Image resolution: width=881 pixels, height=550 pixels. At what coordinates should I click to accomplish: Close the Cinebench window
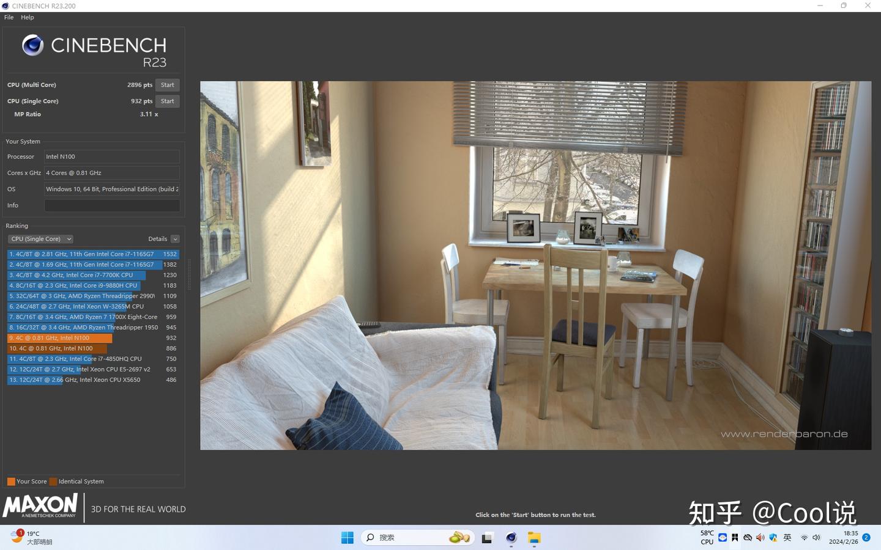click(868, 5)
